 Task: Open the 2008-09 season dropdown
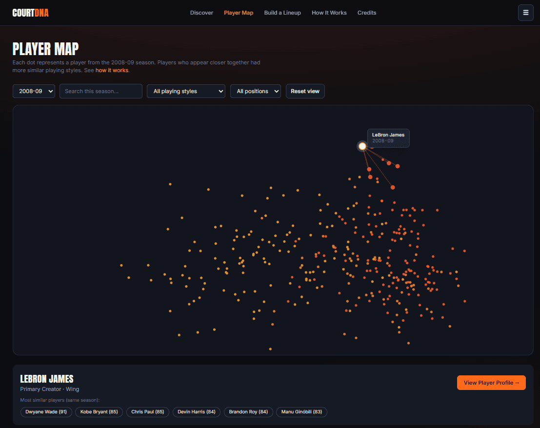pyautogui.click(x=34, y=91)
